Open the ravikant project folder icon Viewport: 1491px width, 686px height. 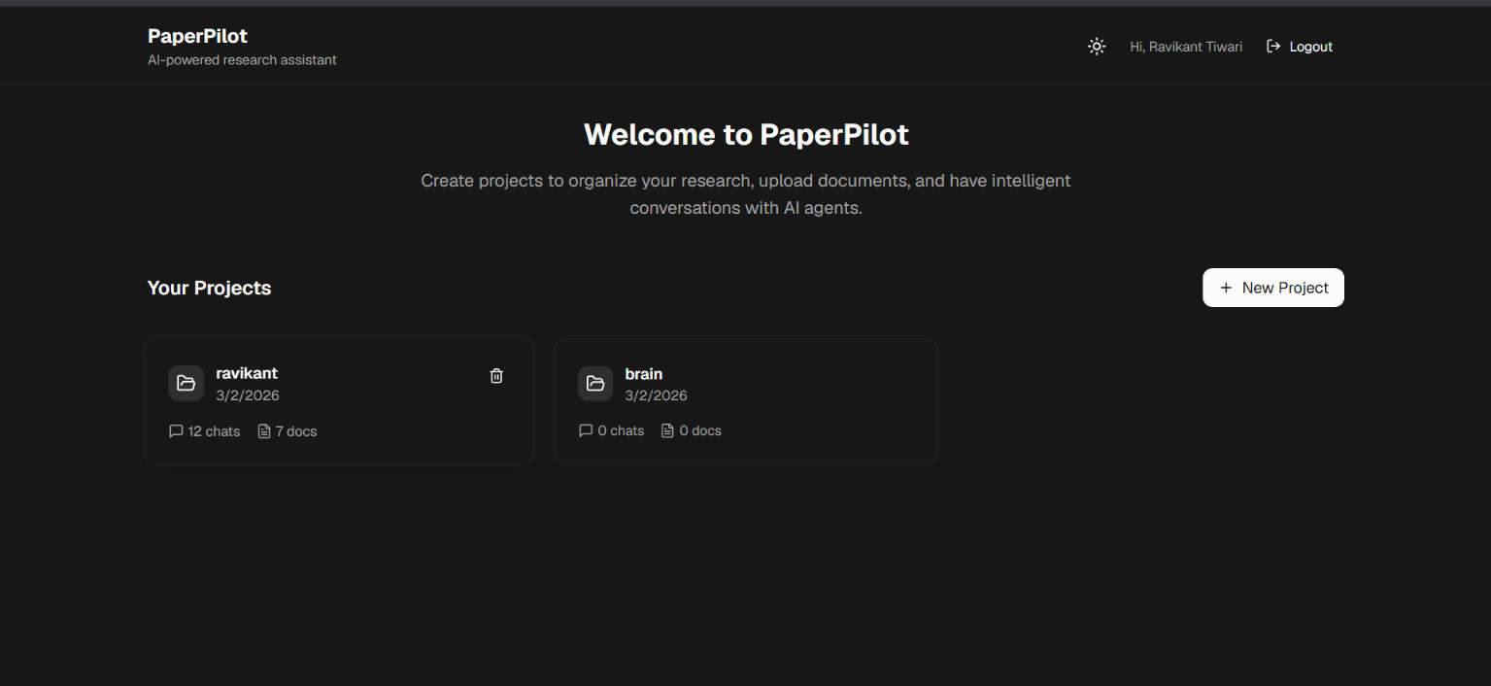pos(186,383)
